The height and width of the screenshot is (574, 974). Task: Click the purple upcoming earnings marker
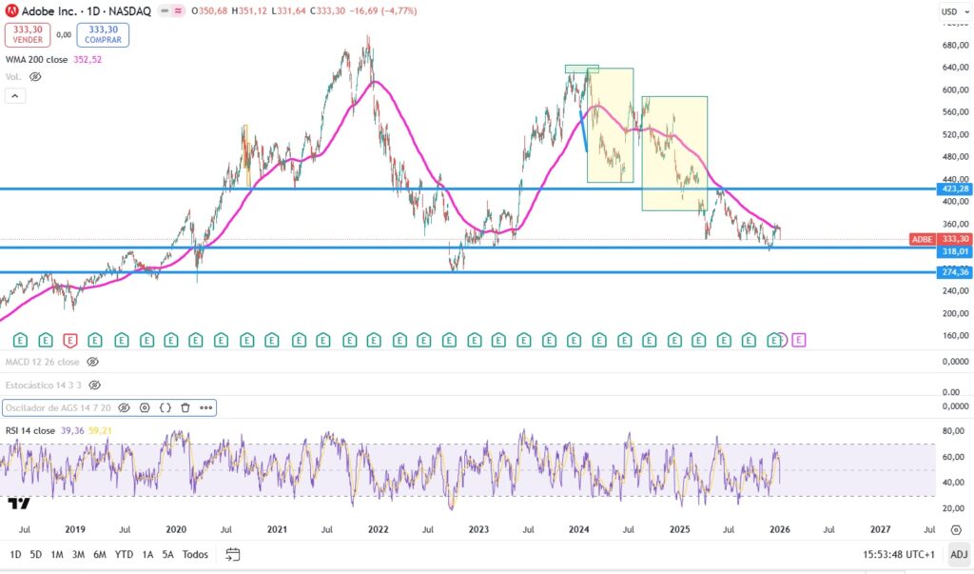point(798,340)
